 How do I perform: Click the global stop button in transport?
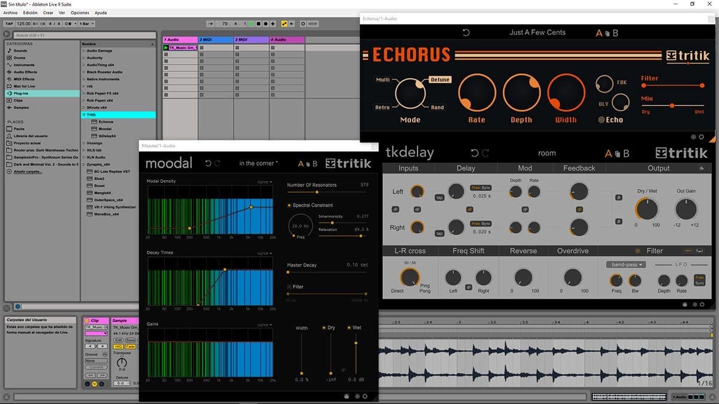(x=258, y=24)
